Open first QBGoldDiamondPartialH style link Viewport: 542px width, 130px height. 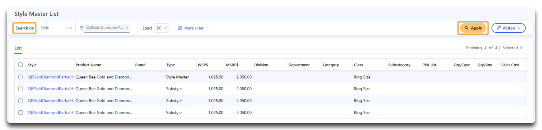pyautogui.click(x=51, y=77)
